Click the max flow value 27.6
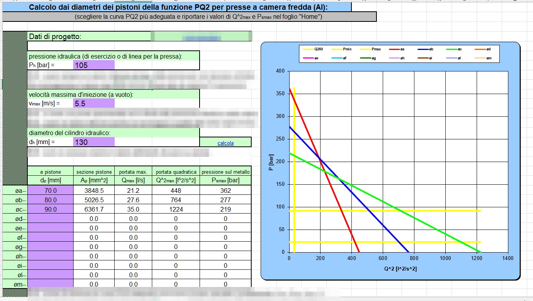Screen dimensions: 533x301 click(x=133, y=200)
